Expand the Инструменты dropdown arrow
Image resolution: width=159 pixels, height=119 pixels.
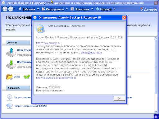[x=67, y=9]
